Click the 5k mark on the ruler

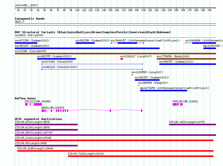pos(45,10)
